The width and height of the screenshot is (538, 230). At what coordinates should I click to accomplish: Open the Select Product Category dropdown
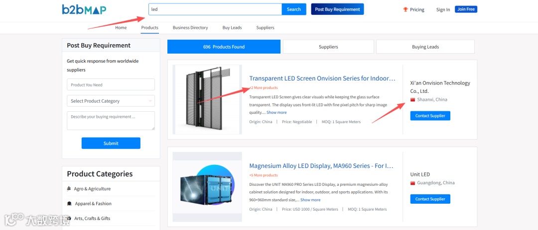point(111,101)
